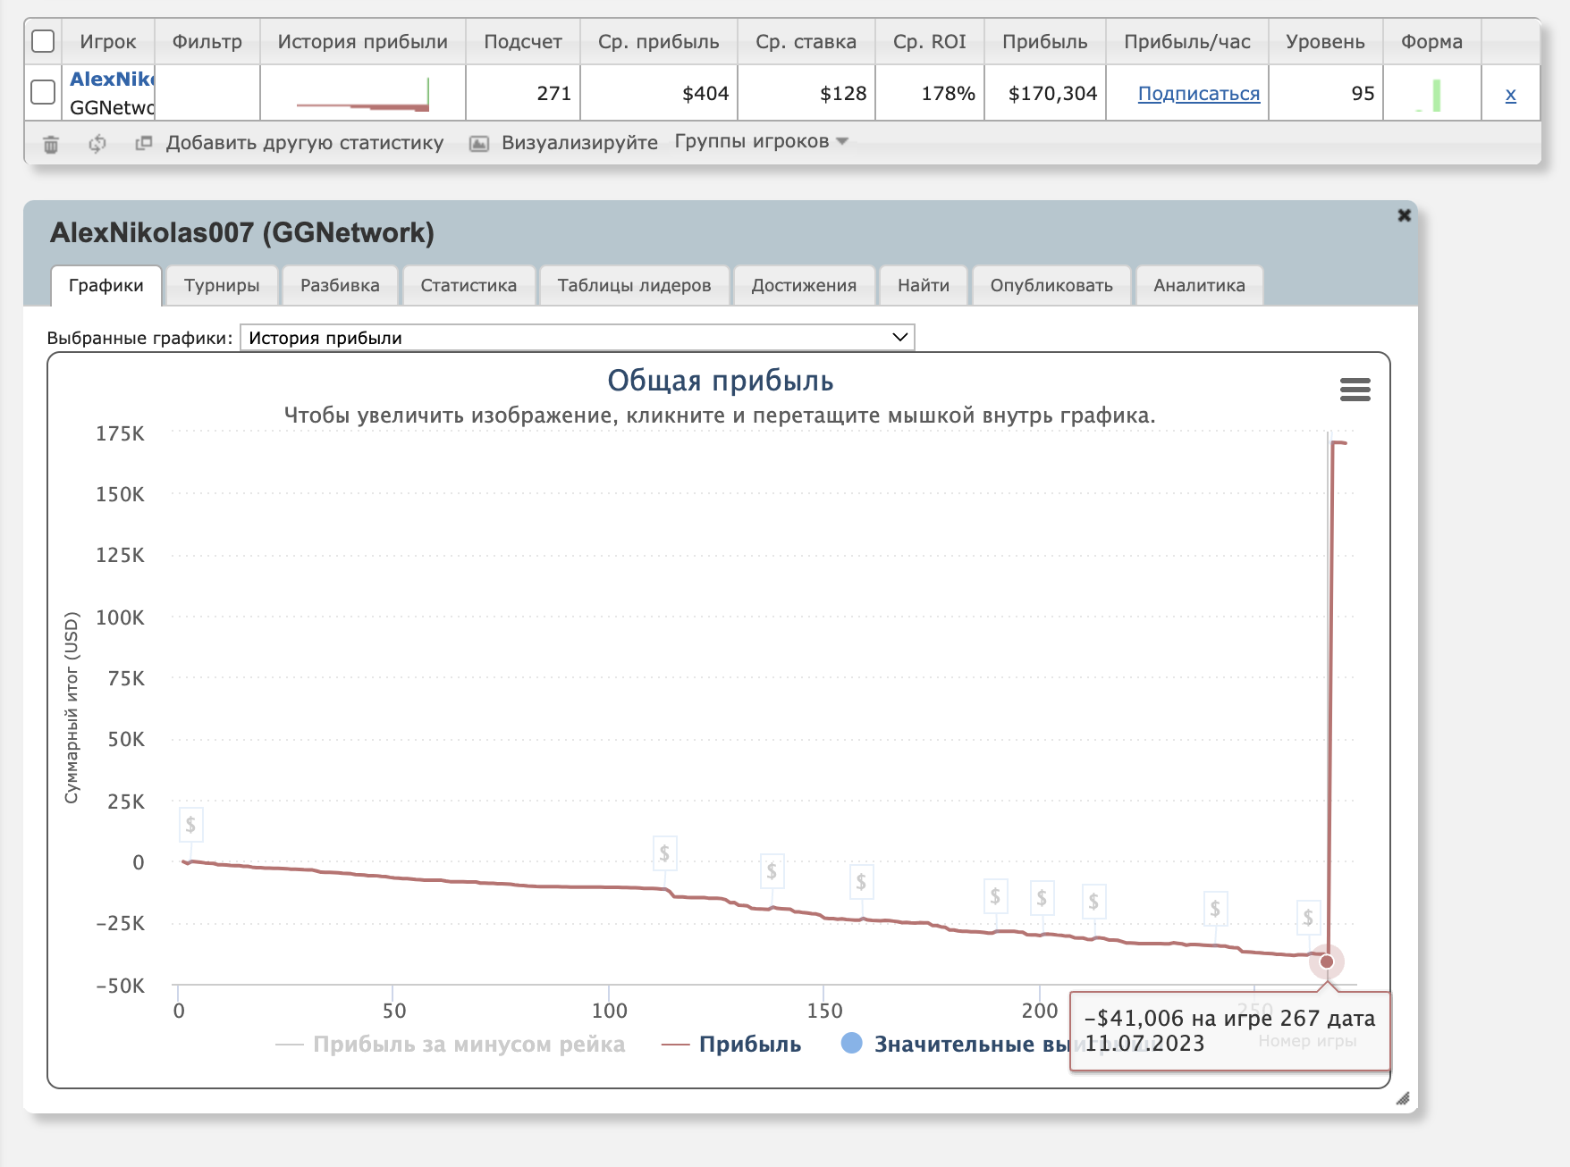The width and height of the screenshot is (1570, 1167).
Task: Open chart hamburger menu icon
Action: click(1355, 390)
